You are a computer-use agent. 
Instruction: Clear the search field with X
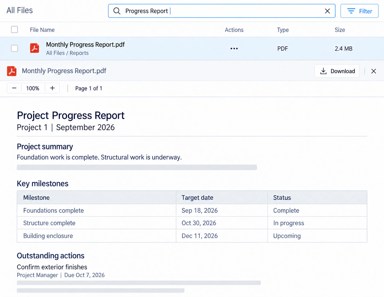[327, 11]
